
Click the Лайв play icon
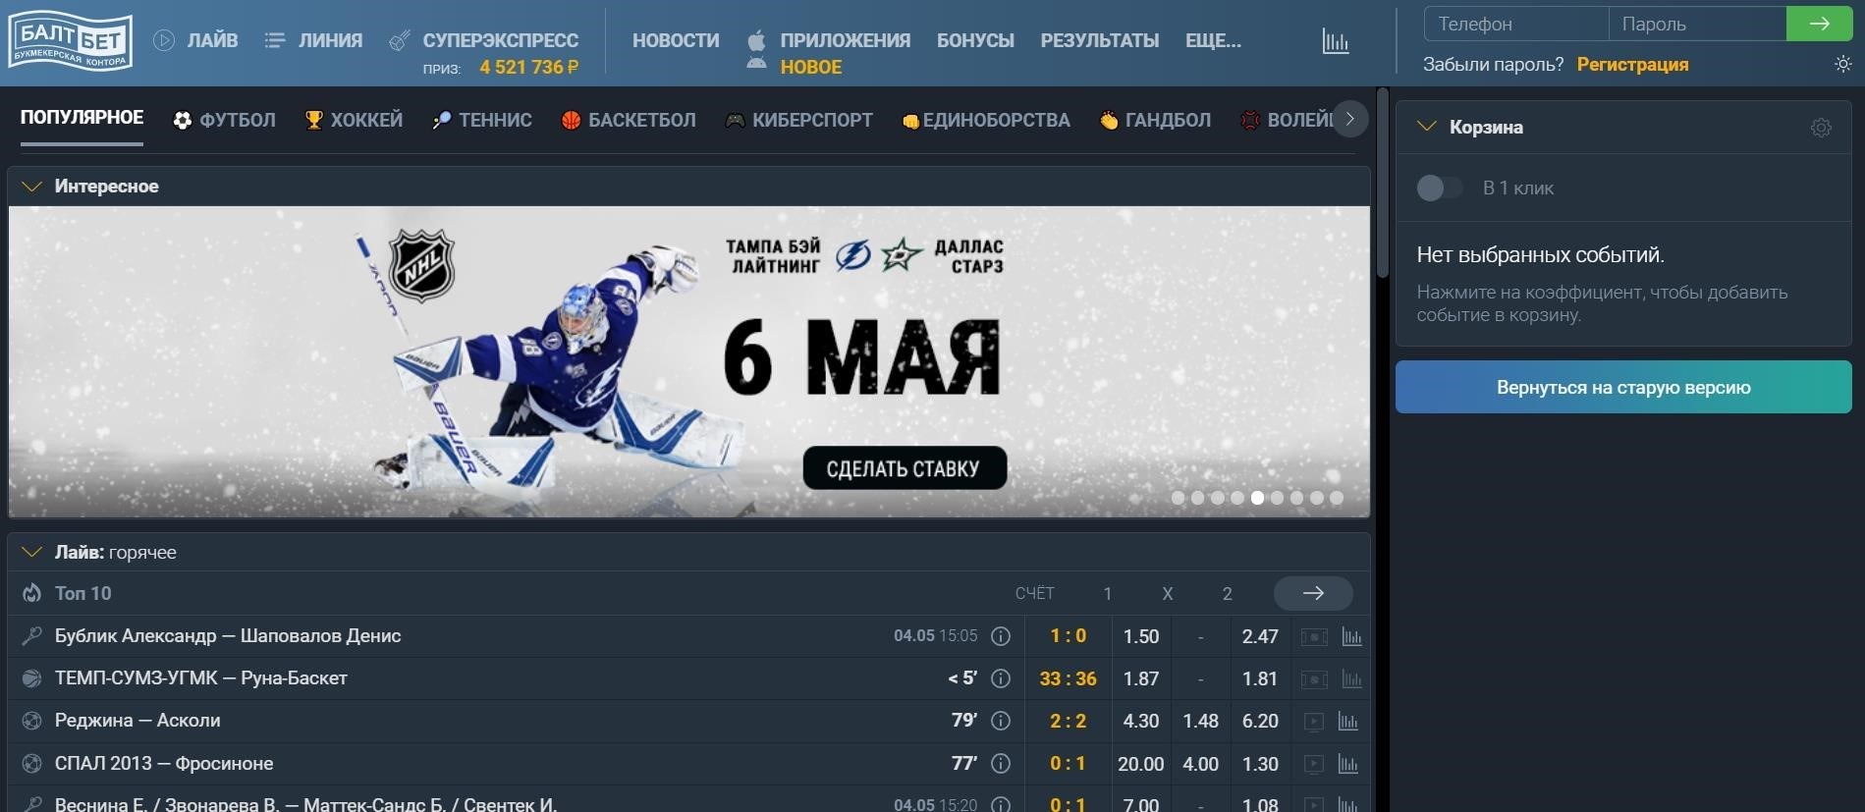(x=164, y=40)
